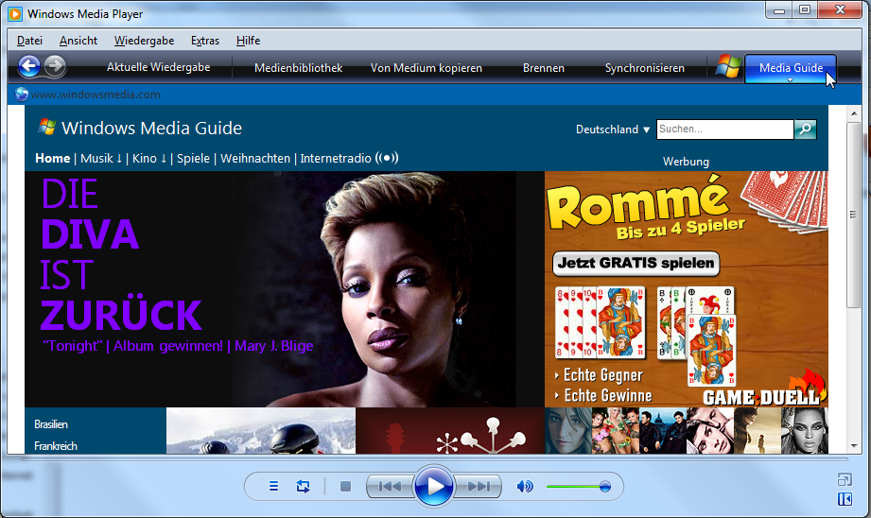Click the seek bar above playback controls
This screenshot has height=518, width=871.
pyautogui.click(x=434, y=459)
